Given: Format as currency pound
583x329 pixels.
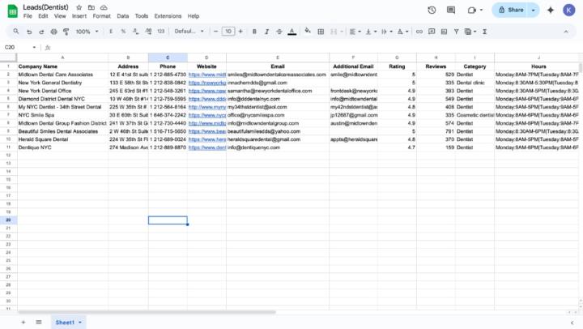Looking at the screenshot, I should (x=111, y=32).
